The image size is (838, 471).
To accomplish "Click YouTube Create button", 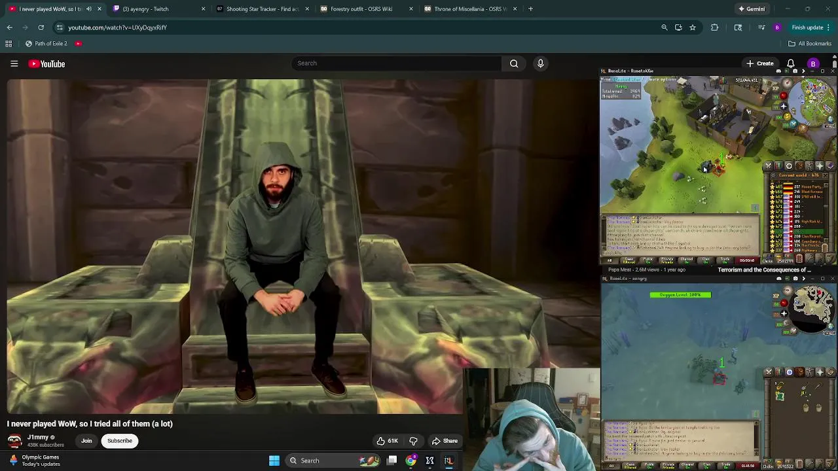I will [x=760, y=63].
